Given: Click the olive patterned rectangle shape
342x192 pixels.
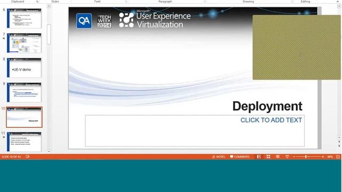Looking at the screenshot, I should pos(297,47).
